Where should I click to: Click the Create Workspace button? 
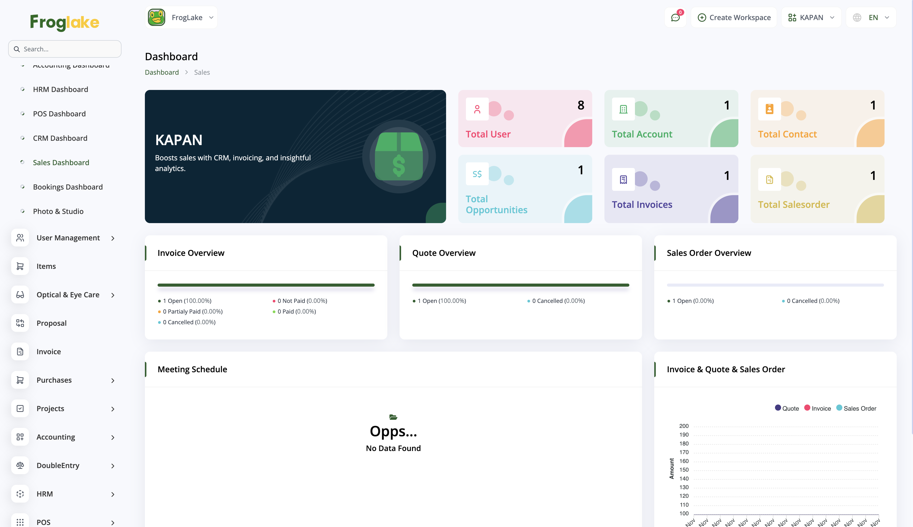tap(734, 17)
